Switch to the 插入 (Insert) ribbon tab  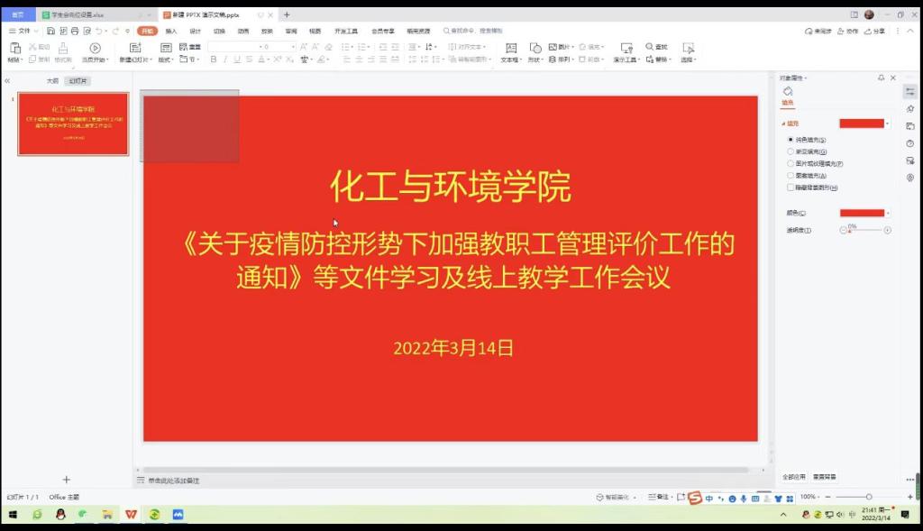point(171,31)
